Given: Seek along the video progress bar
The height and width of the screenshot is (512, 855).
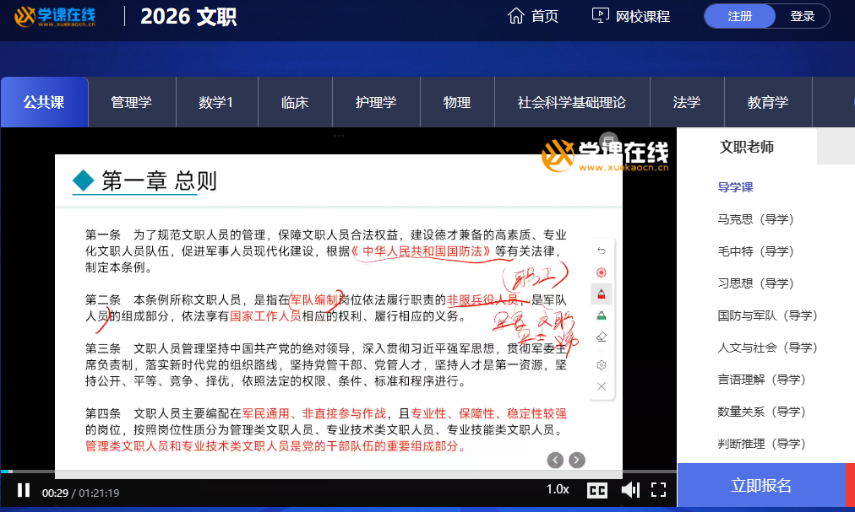Looking at the screenshot, I should pyautogui.click(x=338, y=472).
